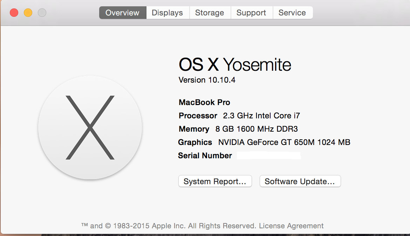This screenshot has width=410, height=236.
Task: Click the OS X Yosemite logo icon
Action: coord(90,127)
